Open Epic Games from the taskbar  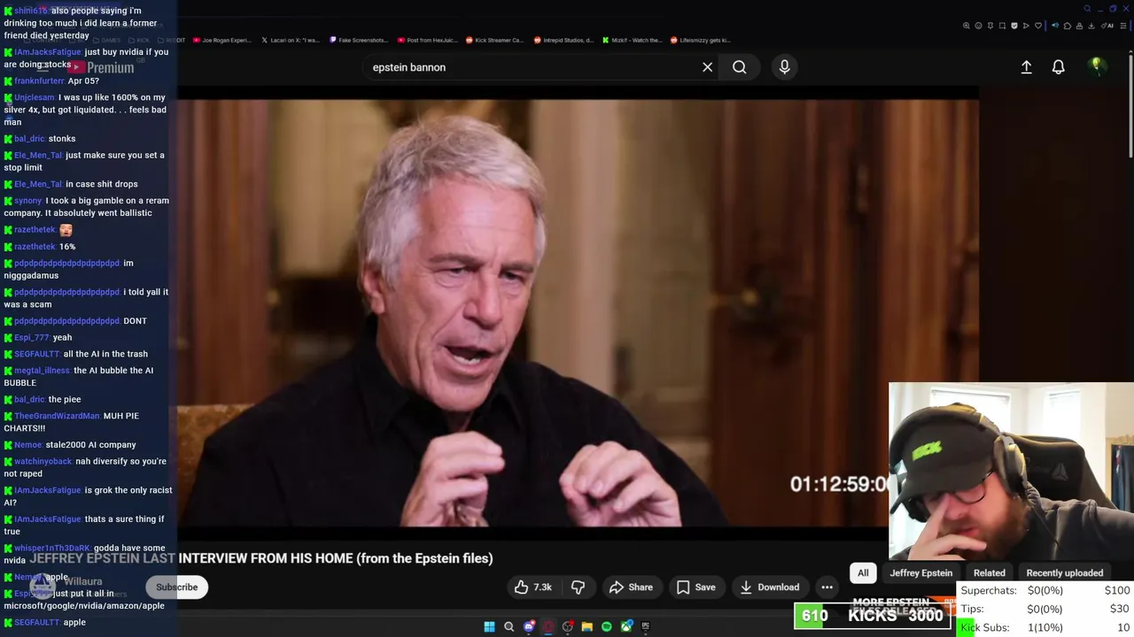[x=646, y=625]
